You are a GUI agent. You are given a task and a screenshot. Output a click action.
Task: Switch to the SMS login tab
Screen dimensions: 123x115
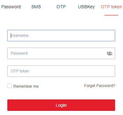[36, 7]
